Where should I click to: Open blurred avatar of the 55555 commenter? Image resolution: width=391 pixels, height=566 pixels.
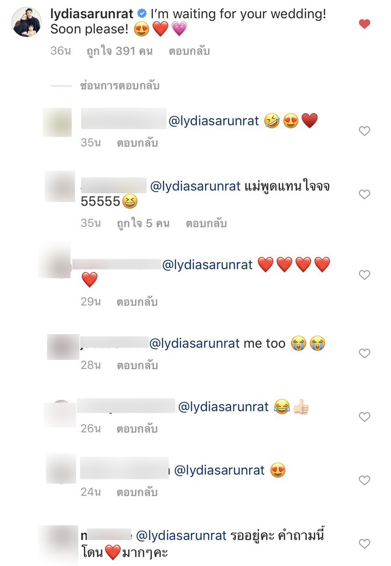tap(60, 186)
